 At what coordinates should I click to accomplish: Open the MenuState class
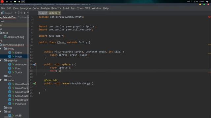[22, 96]
